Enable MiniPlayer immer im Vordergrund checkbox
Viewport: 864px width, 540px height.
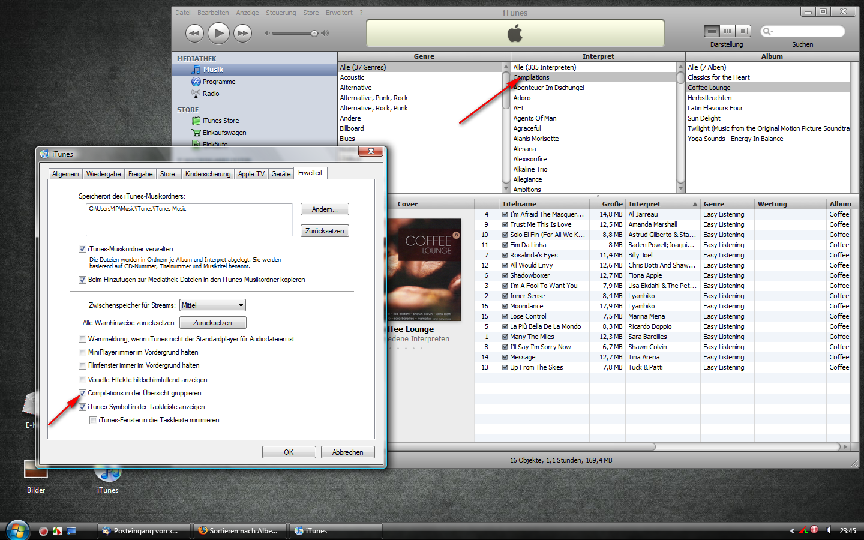[x=82, y=352]
